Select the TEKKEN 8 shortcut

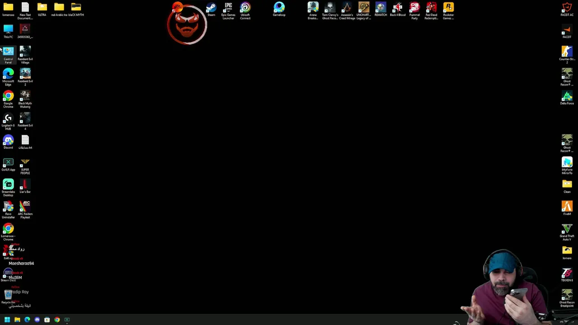[567, 275]
